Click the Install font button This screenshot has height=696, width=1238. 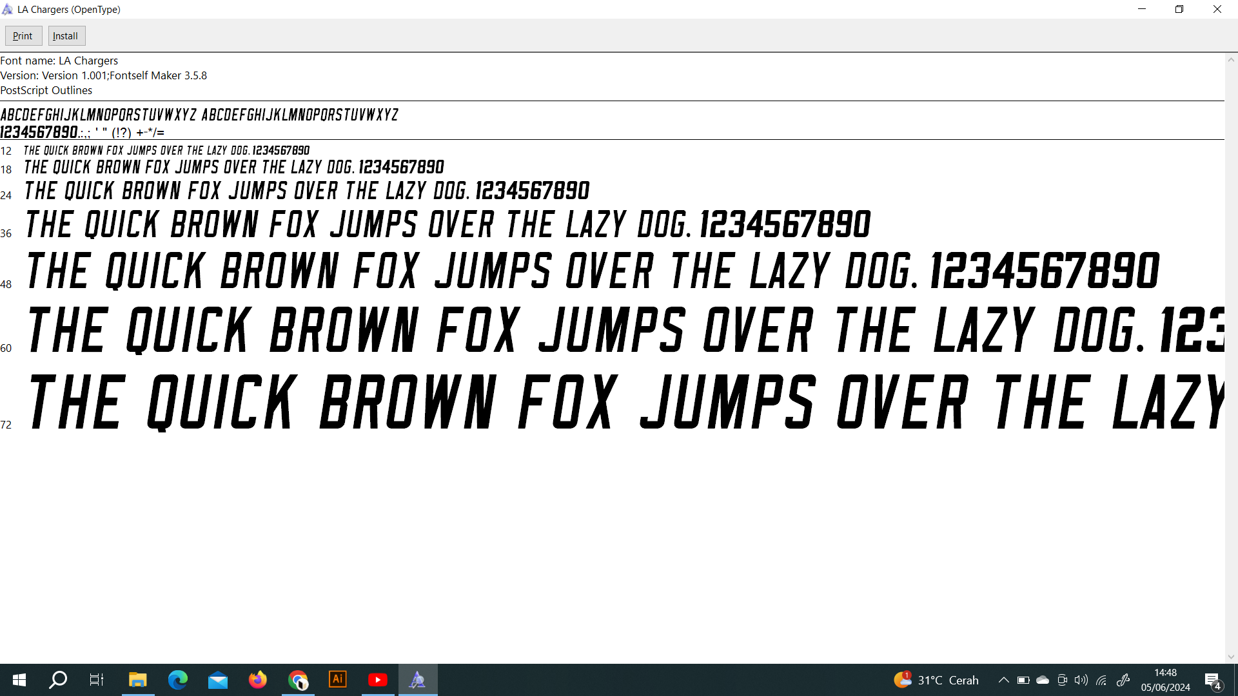65,36
